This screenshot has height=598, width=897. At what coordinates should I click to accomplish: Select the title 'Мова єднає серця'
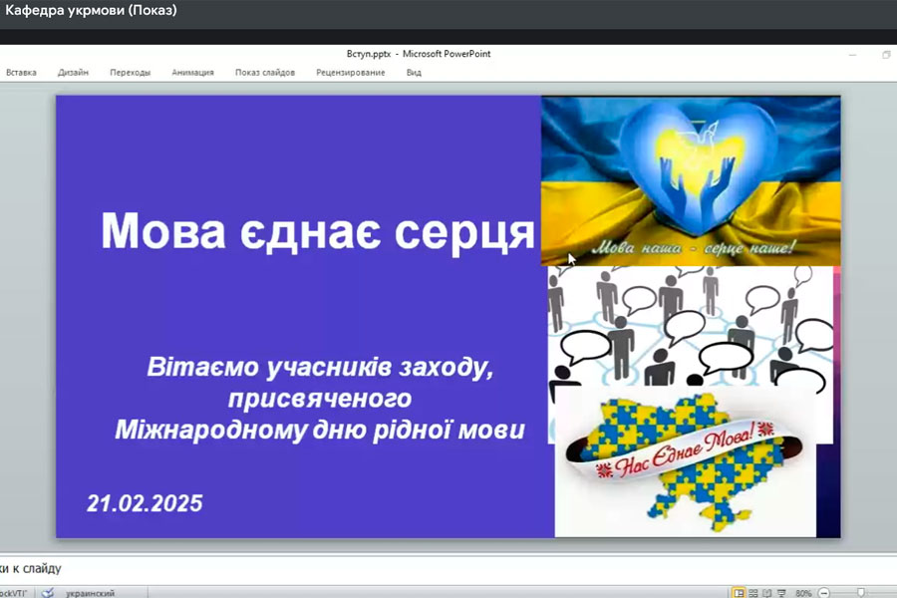coord(318,231)
